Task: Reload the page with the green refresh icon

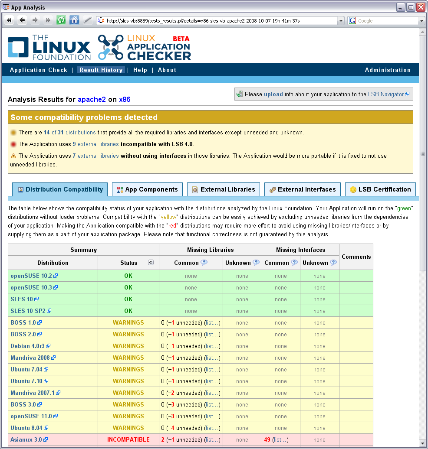Action: click(61, 20)
